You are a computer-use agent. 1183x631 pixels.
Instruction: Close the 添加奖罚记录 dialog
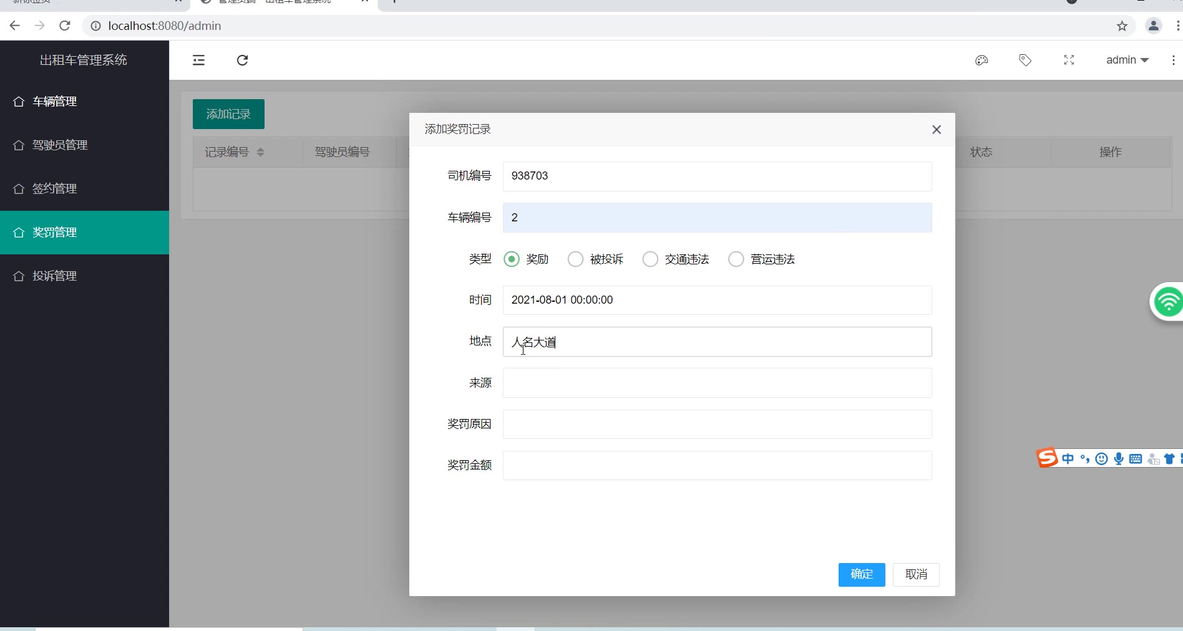pyautogui.click(x=936, y=130)
